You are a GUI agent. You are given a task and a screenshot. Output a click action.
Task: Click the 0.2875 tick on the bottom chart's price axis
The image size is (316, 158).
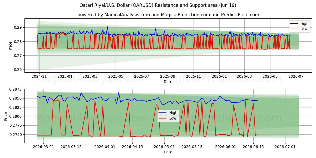point(16,90)
